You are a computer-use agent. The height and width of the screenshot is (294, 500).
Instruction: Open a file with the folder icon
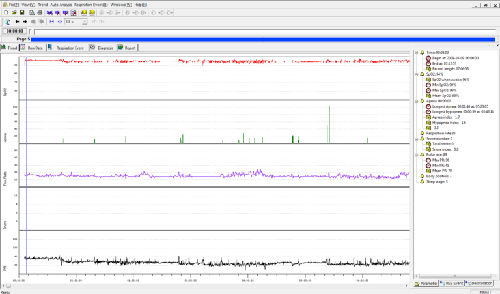(x=14, y=12)
